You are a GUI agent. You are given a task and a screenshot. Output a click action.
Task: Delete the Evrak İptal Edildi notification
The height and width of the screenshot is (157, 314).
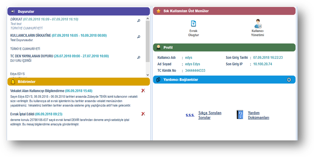[143, 114]
